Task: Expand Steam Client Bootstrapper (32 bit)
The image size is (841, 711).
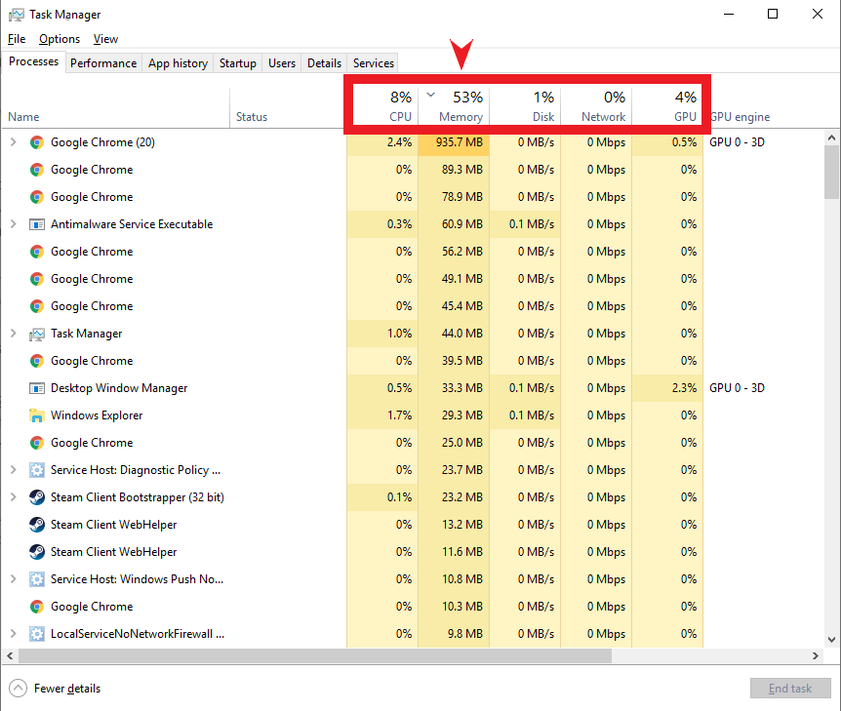Action: [14, 497]
